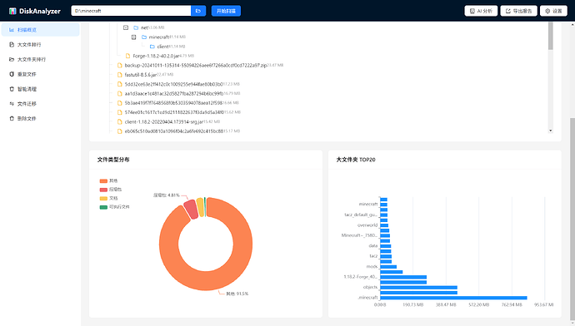
Task: Click the browse-folder icon button beside the path
Action: click(x=198, y=11)
